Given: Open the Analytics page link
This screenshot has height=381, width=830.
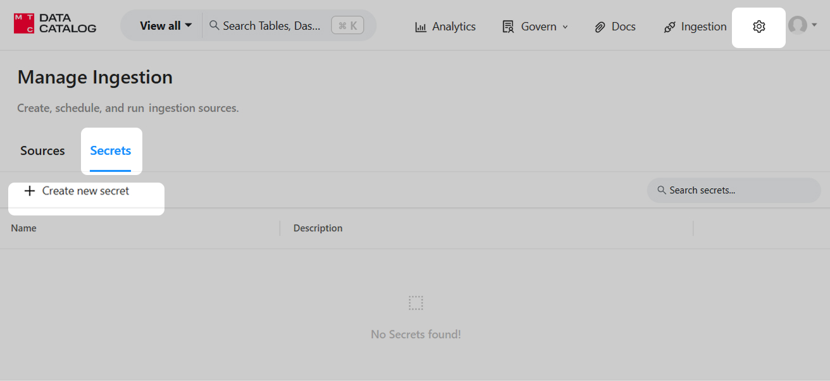Looking at the screenshot, I should [x=454, y=27].
